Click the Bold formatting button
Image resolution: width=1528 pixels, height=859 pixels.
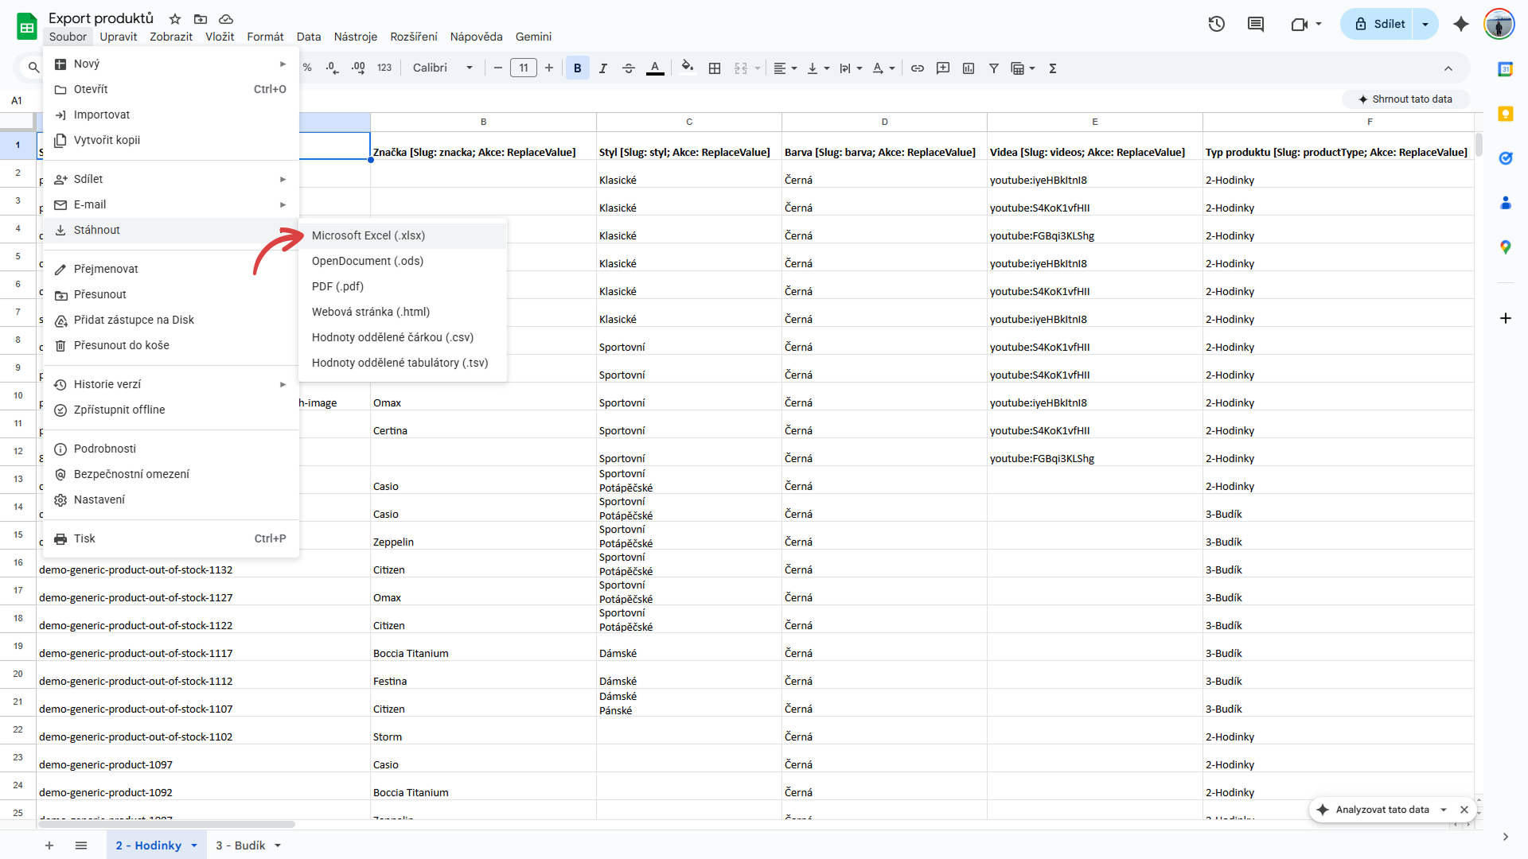(x=577, y=68)
